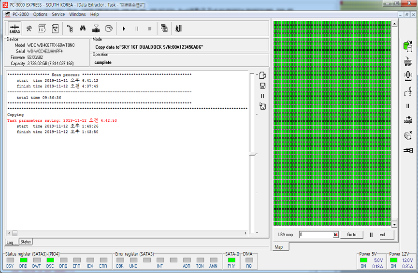Image resolution: width=418 pixels, height=273 pixels.
Task: Click the UNC error register indicator
Action: [x=133, y=260]
